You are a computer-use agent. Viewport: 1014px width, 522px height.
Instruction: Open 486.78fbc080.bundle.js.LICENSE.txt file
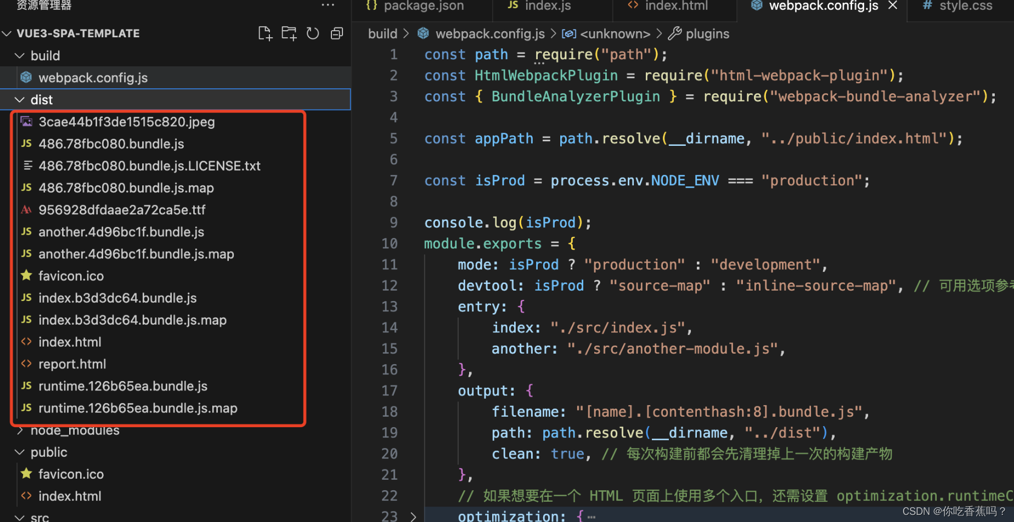(149, 166)
